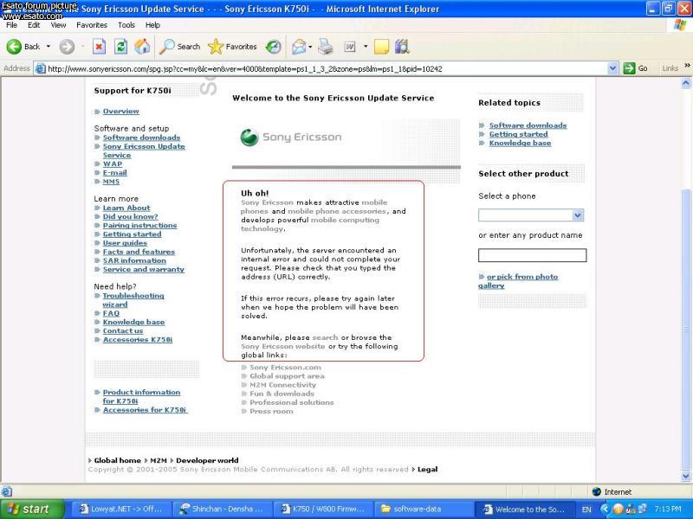Refresh the page using the toolbar icon
Screen dimensions: 693x519
click(120, 47)
